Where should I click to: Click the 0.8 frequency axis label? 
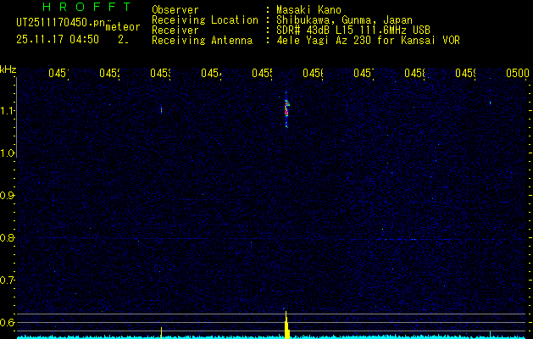[x=8, y=238]
